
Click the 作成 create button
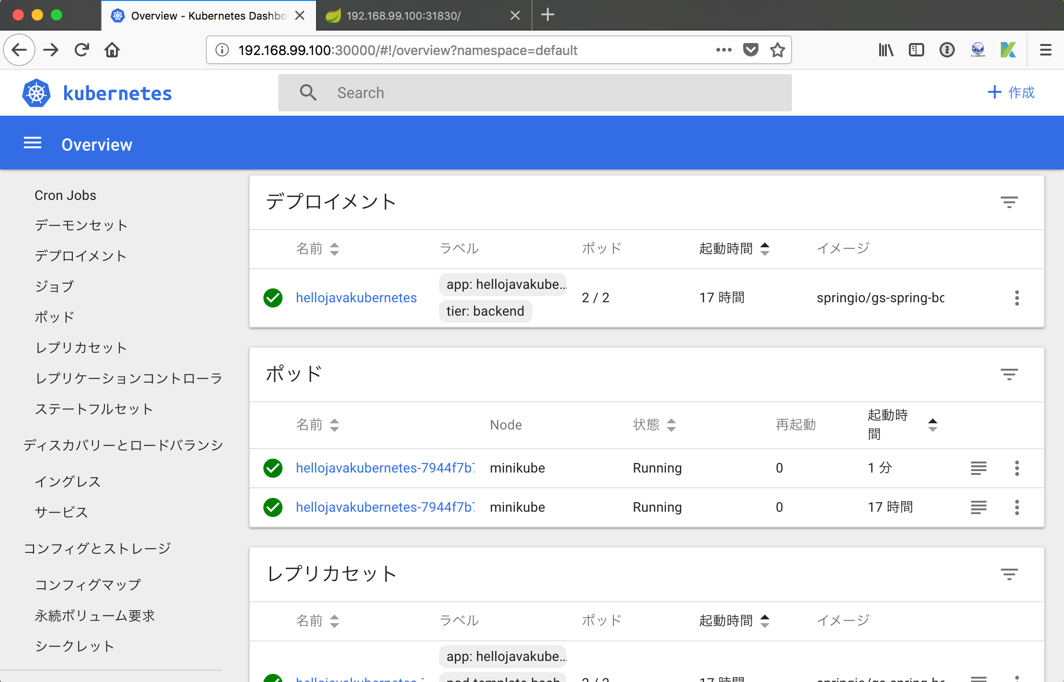click(x=1011, y=92)
